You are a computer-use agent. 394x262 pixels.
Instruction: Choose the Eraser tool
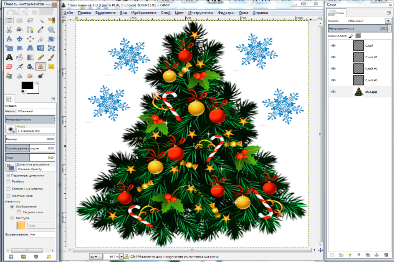(x=9, y=66)
